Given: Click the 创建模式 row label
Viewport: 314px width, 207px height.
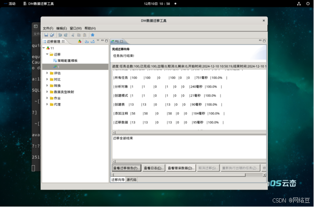Looking at the screenshot, I should tap(121, 96).
